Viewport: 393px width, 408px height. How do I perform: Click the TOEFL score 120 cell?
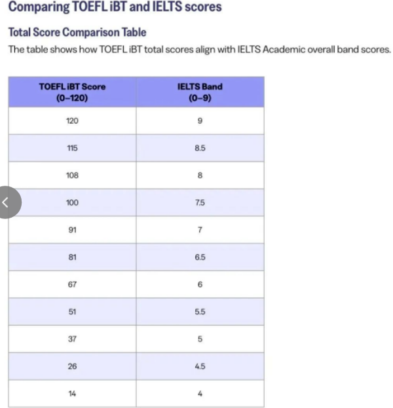72,121
